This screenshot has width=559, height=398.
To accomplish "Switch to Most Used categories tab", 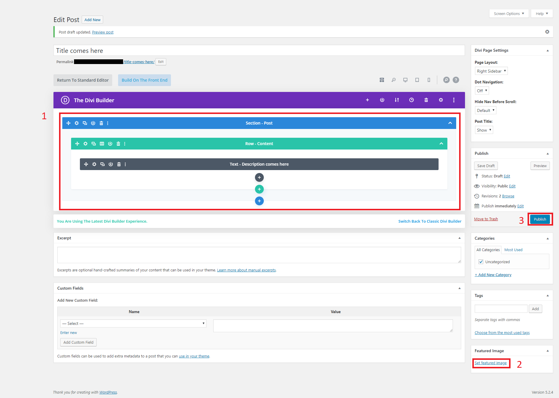I will (x=513, y=250).
